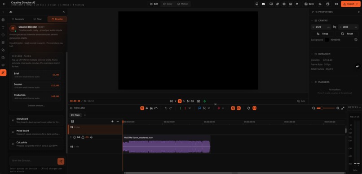Open the shapes circle tool in sidebar

3,35
